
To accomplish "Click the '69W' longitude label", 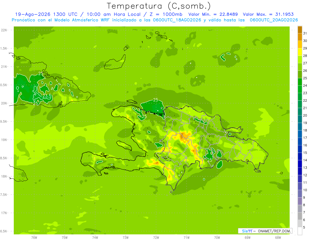I will [248, 237].
